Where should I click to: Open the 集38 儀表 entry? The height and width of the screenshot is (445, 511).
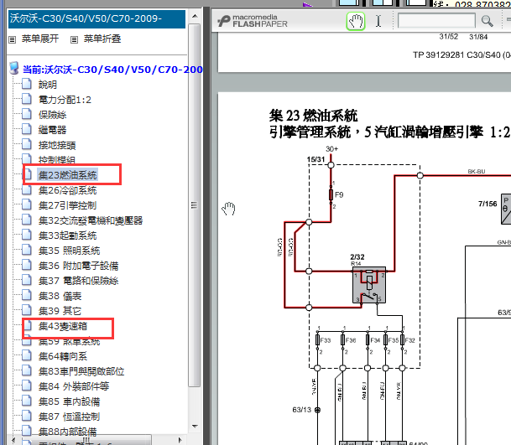[60, 296]
